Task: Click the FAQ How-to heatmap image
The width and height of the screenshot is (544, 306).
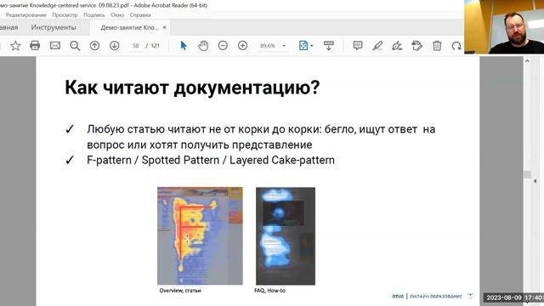Action: (286, 236)
